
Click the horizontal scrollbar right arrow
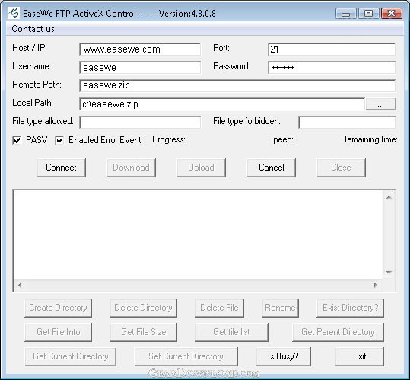point(376,285)
